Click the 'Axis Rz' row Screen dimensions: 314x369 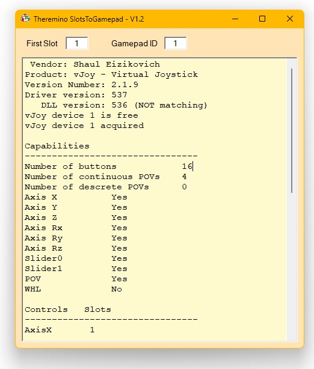[x=76, y=248]
